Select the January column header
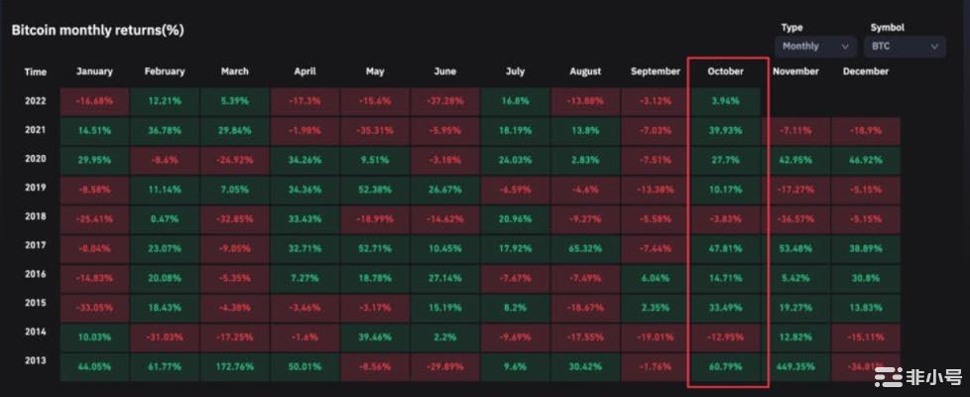 94,71
